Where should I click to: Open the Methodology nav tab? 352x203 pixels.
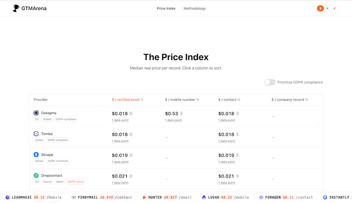point(194,8)
